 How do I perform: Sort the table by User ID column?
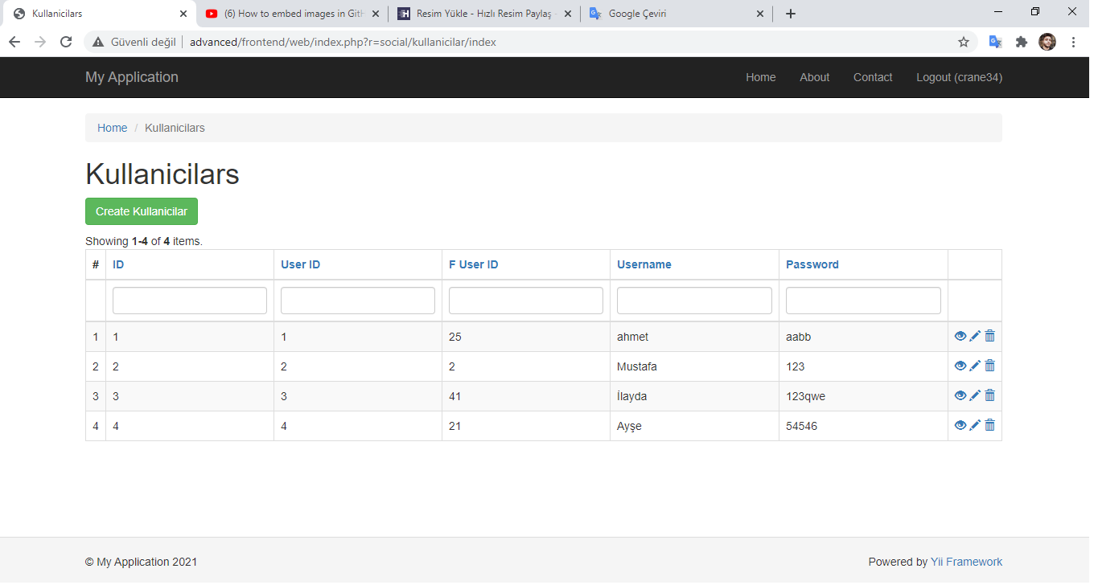coord(301,264)
